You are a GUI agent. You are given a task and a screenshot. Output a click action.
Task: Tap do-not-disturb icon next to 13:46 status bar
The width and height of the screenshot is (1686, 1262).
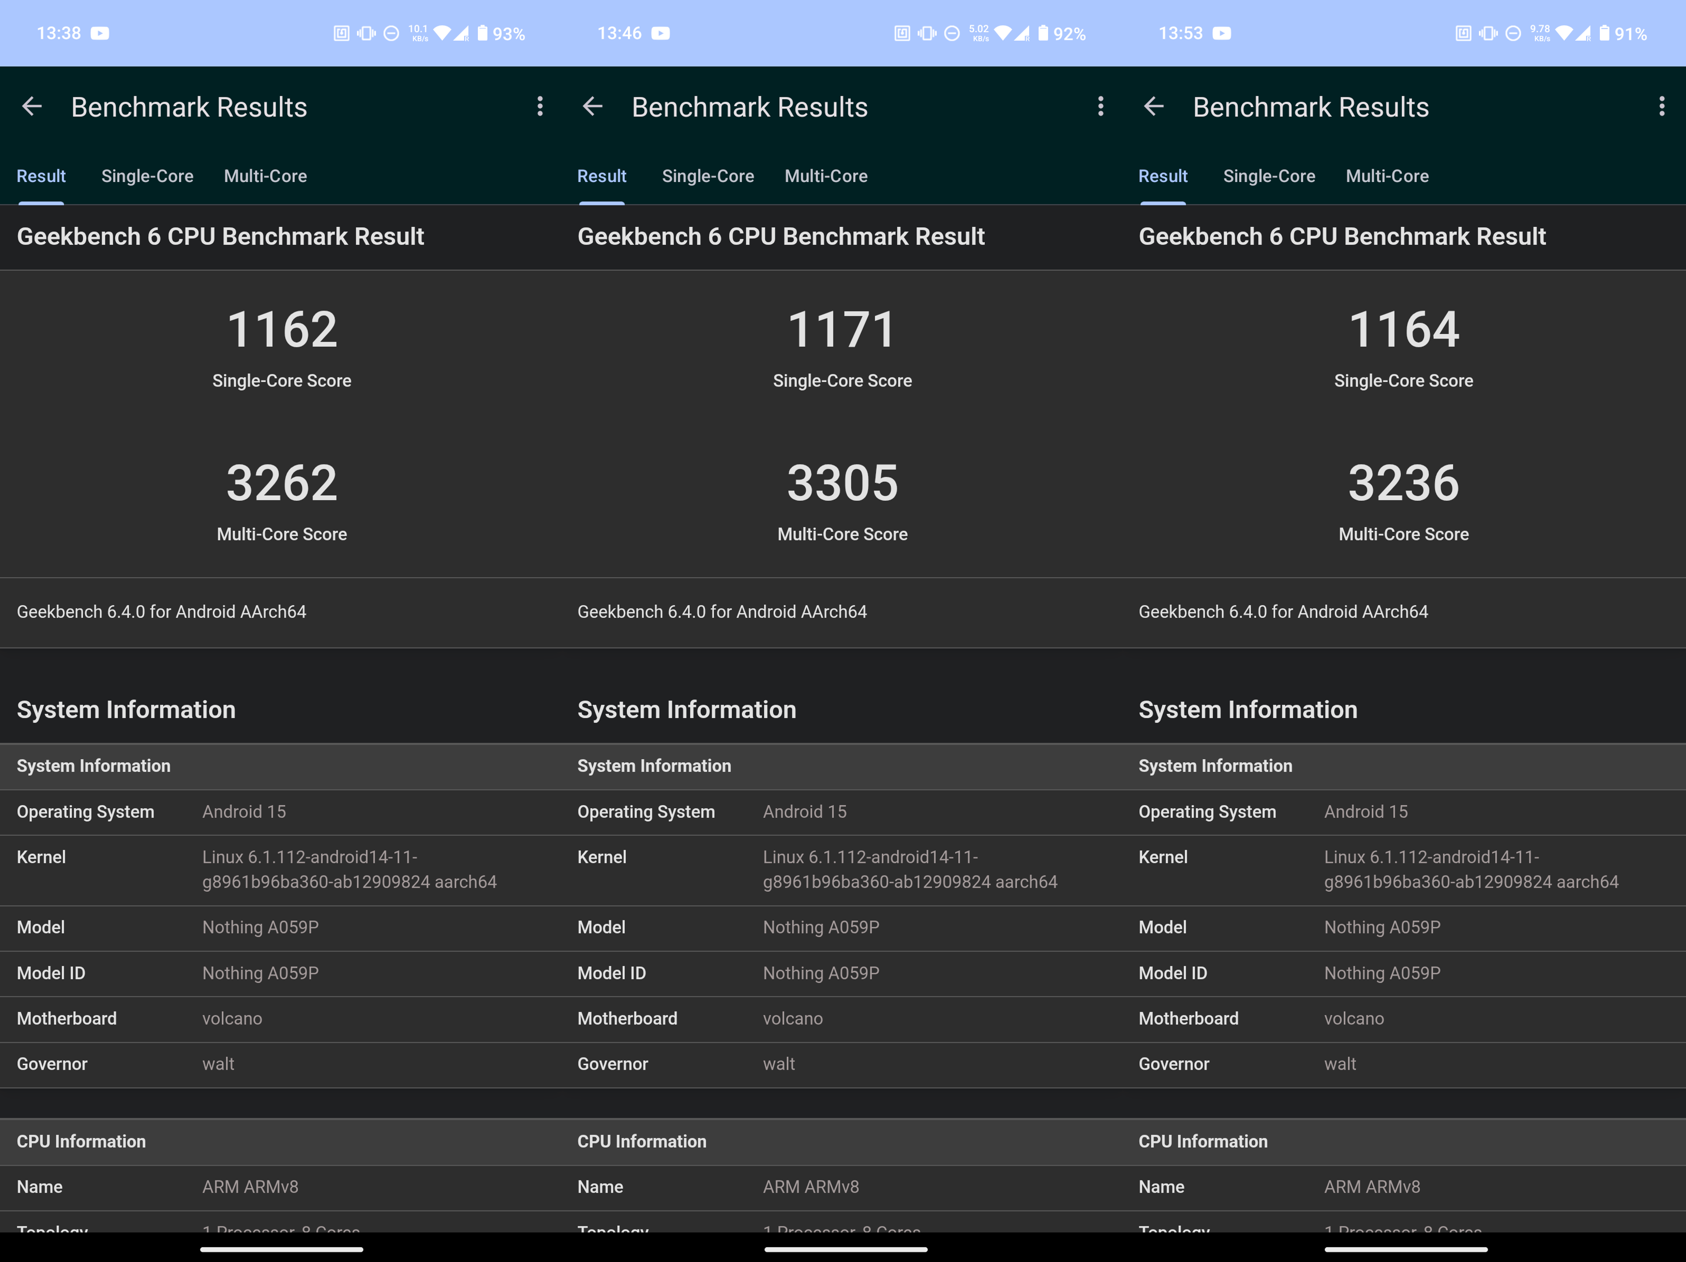952,34
